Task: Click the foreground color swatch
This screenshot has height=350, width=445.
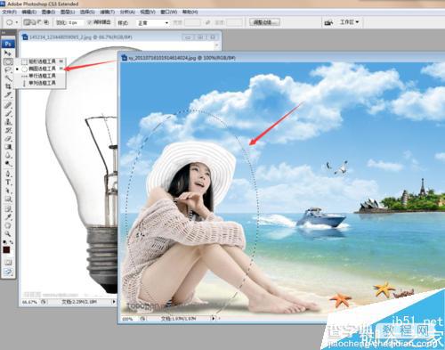Action: pyautogui.click(x=6, y=249)
